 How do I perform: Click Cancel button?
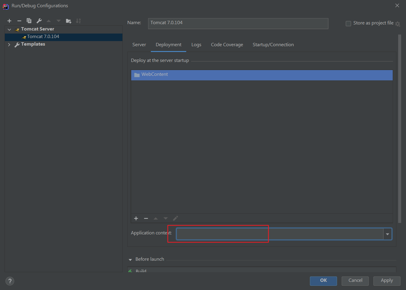point(355,281)
